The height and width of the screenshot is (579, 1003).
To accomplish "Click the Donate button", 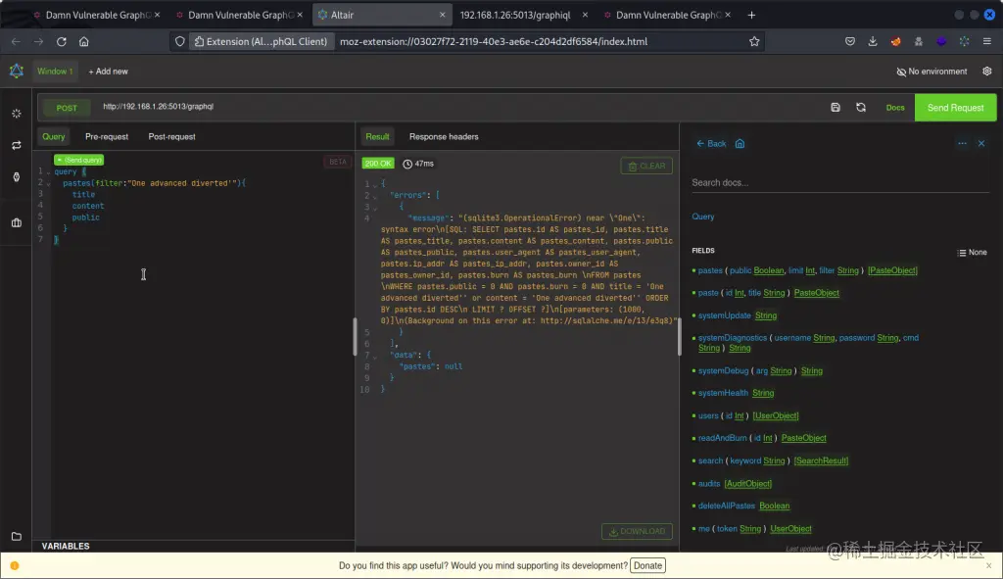I will point(648,565).
